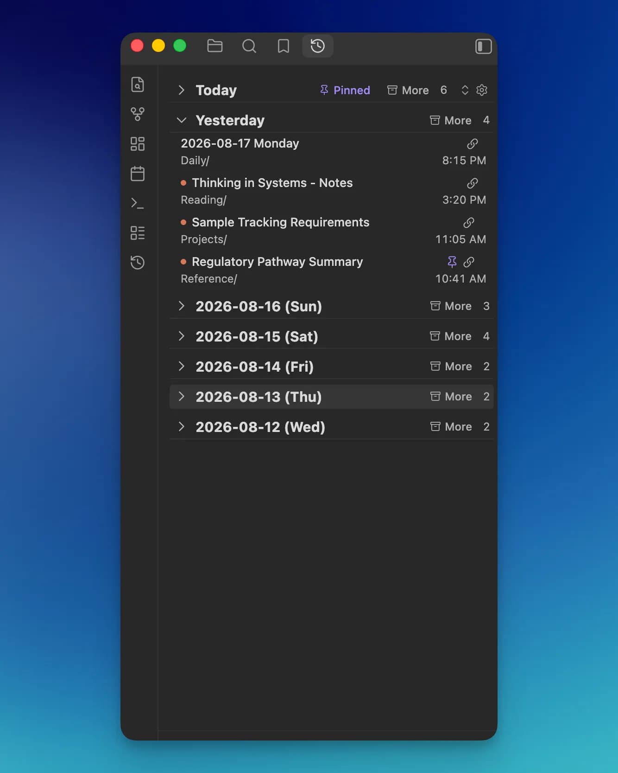618x773 pixels.
Task: Select the recent files history tab
Action: 318,46
